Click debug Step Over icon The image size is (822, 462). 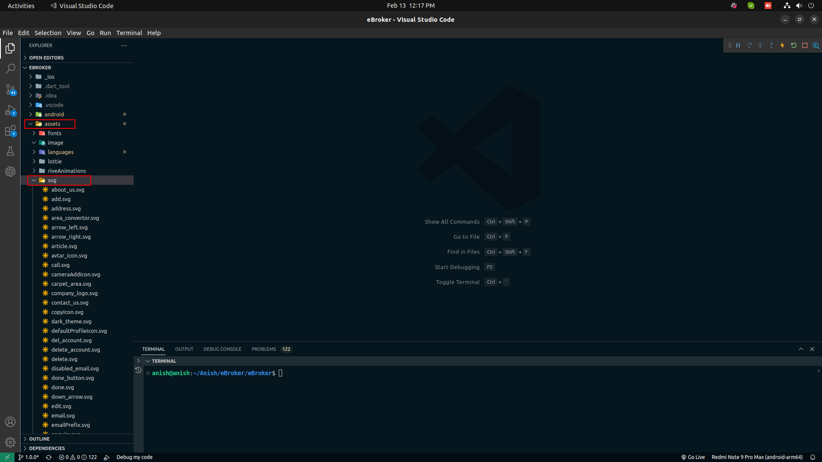point(749,45)
